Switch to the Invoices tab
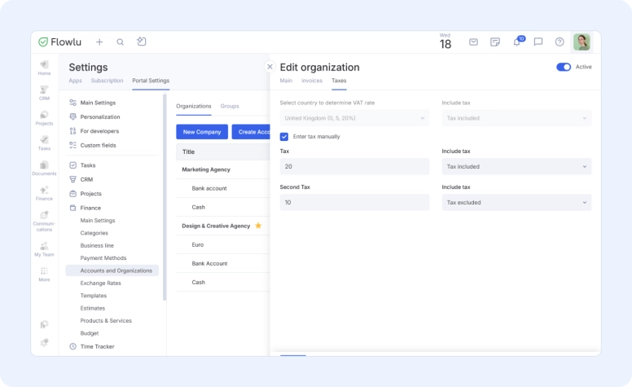The width and height of the screenshot is (632, 387). (312, 81)
